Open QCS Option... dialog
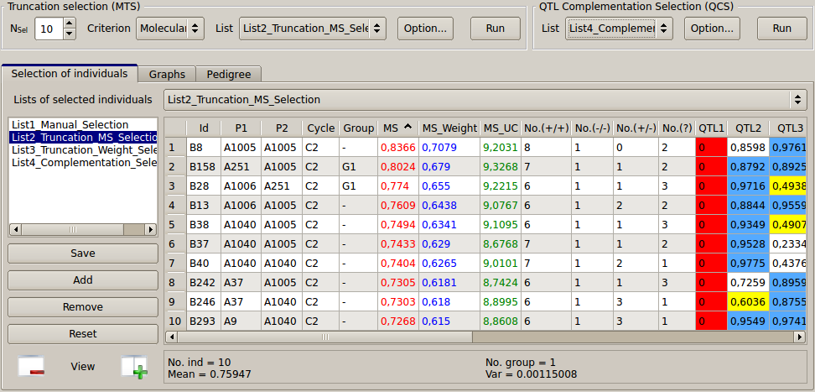This screenshot has height=392, width=815. tap(712, 29)
